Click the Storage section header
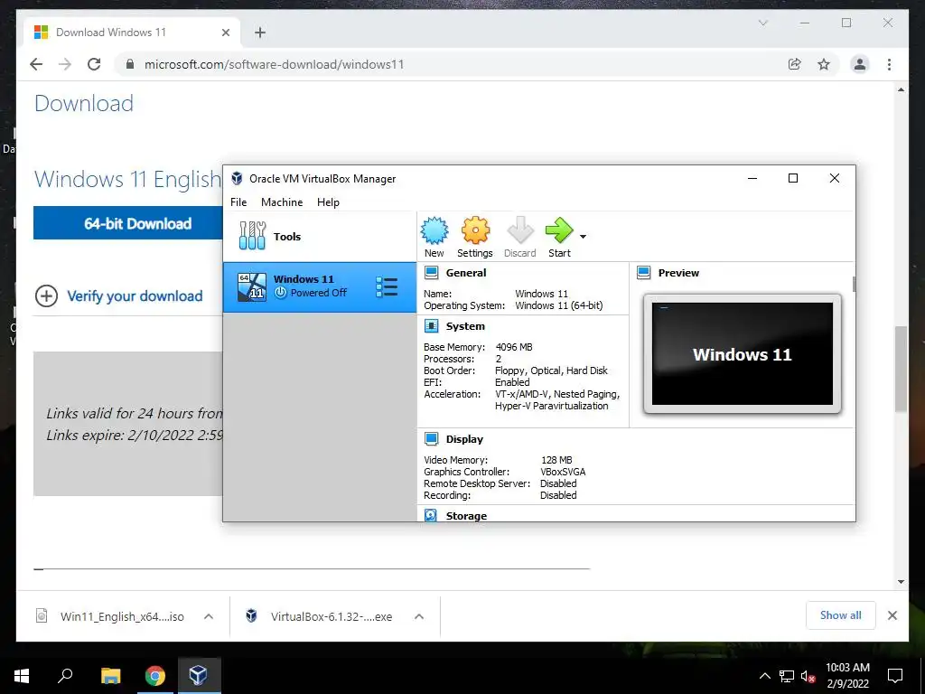Screen dimensions: 925x694 pos(466,516)
